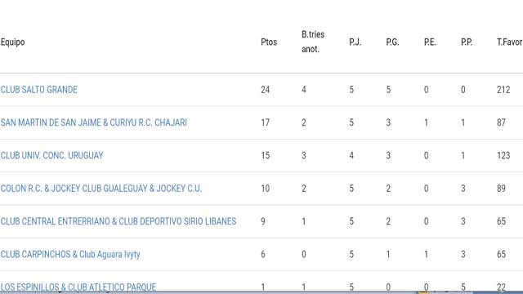The width and height of the screenshot is (523, 294).
Task: Select Club Univ. Conc. Uruguay's 123 T.Favor value
Action: 503,156
